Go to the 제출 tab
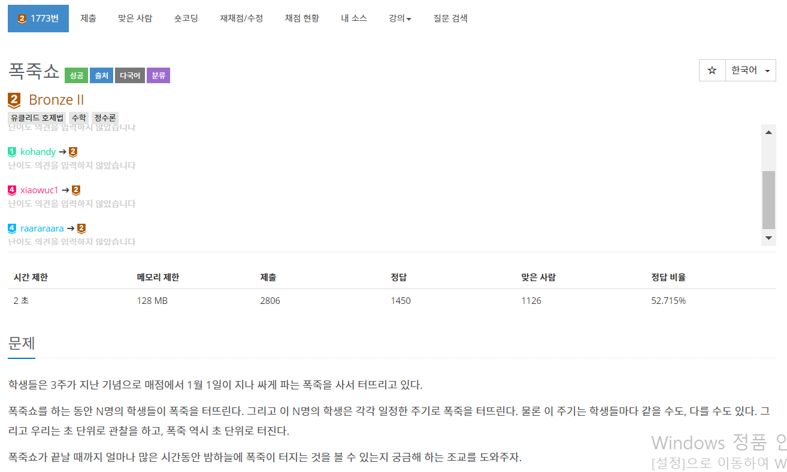Viewport: 787px width, 472px height. click(88, 19)
